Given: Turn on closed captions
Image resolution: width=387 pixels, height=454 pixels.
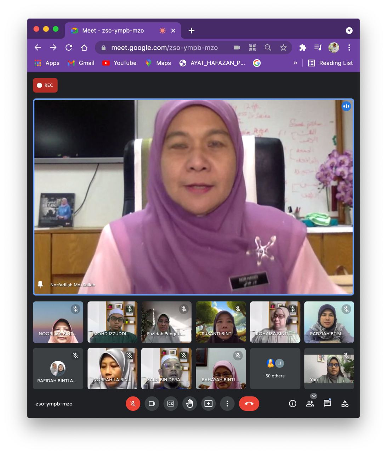Looking at the screenshot, I should point(171,404).
